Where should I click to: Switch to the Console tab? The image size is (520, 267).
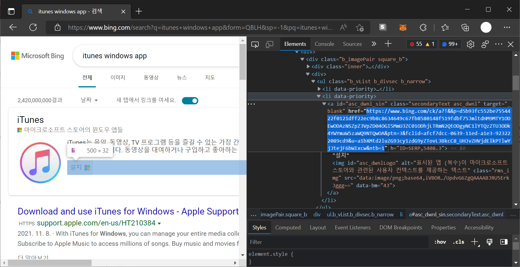[324, 44]
